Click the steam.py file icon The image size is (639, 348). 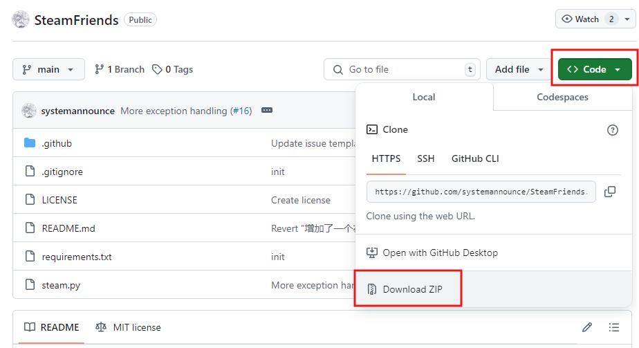click(30, 284)
